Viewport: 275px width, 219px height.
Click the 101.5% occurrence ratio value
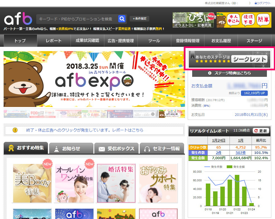point(261,153)
